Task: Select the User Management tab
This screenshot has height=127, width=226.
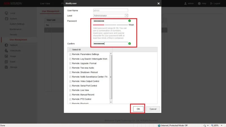Action: point(51,11)
